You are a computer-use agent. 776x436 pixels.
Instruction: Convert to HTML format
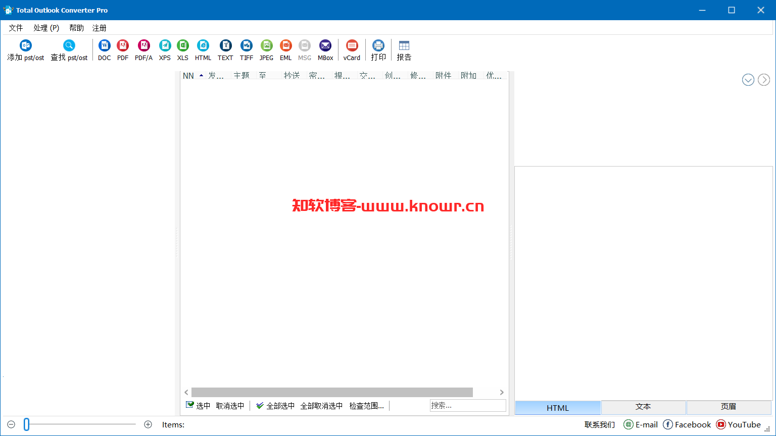(x=203, y=50)
